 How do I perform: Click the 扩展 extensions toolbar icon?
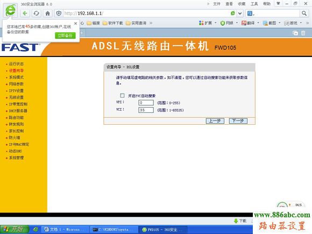205,23
